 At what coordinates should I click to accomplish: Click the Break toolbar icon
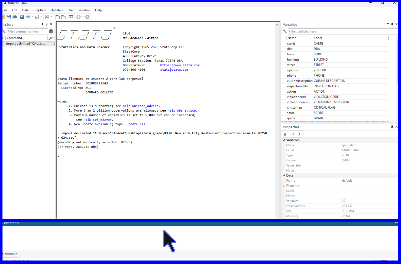87,17
